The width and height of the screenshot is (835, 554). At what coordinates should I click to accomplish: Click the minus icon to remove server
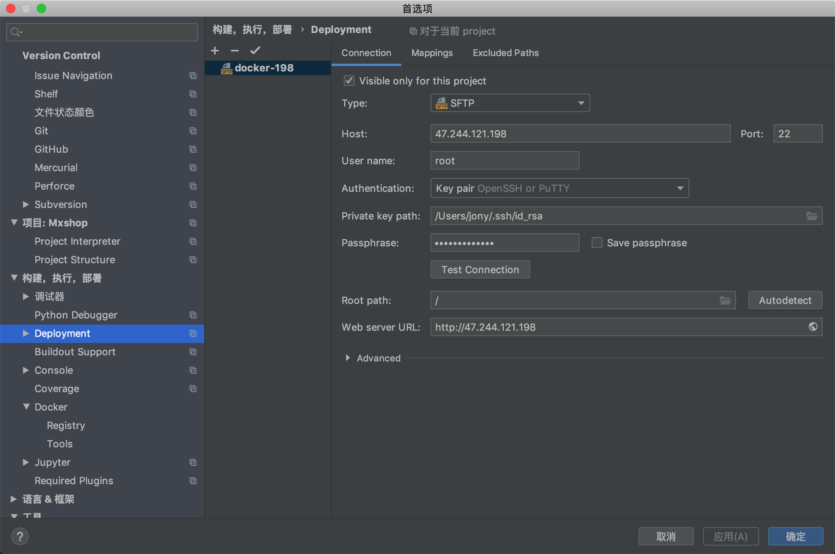(x=235, y=51)
